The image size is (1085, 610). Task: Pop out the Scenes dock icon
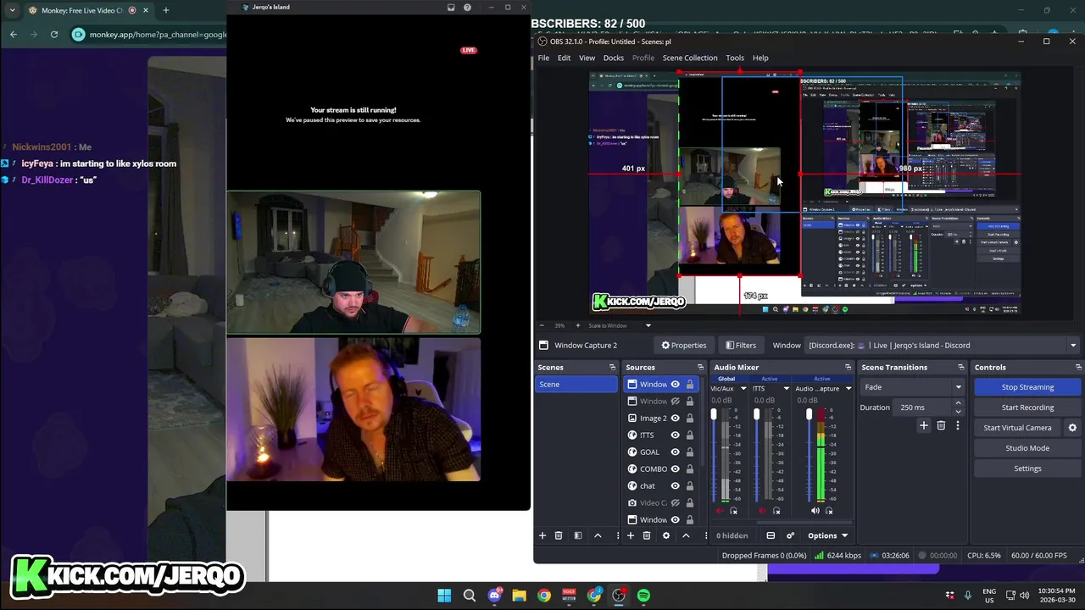612,367
